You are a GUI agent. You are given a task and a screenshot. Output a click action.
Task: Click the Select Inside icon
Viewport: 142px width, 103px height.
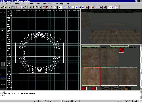[x=40, y=7]
